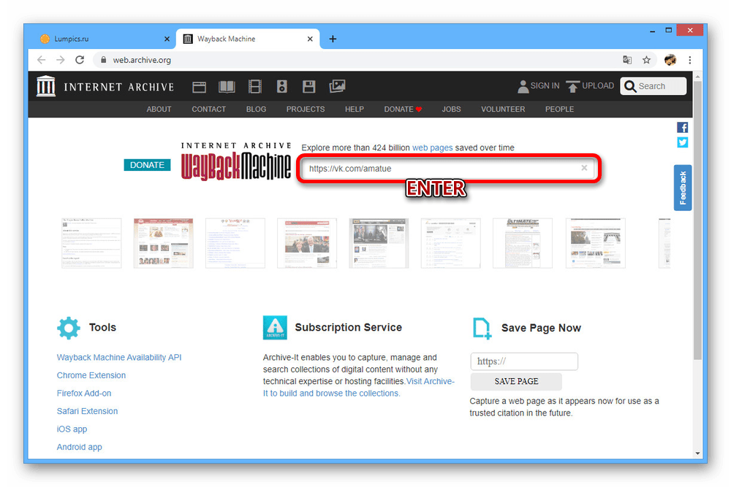Image resolution: width=731 pixels, height=487 pixels.
Task: Open the Chrome Extension link
Action: coord(91,375)
